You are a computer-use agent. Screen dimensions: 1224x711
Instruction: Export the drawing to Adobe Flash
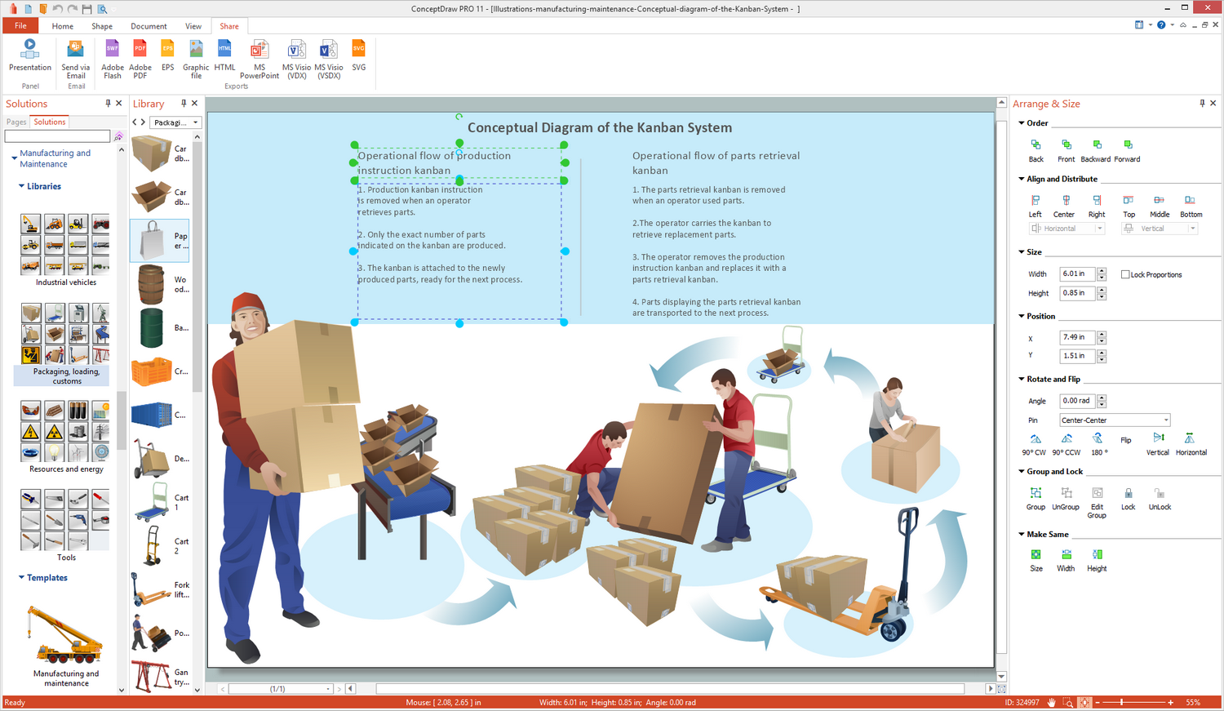[113, 59]
